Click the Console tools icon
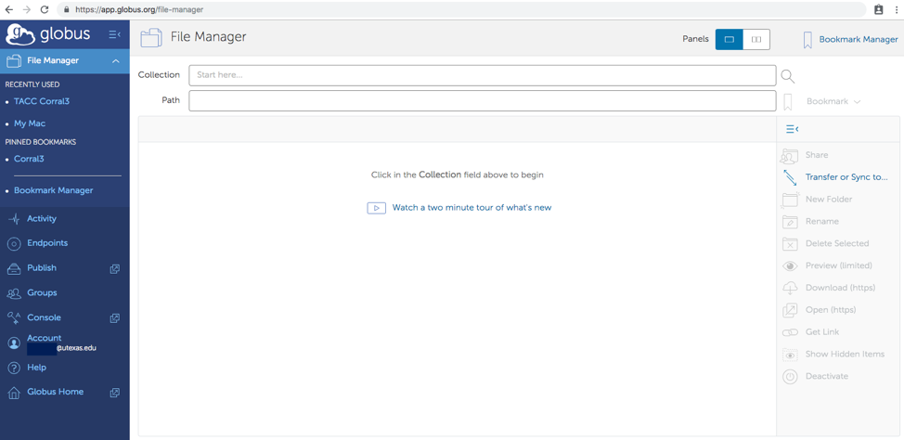The width and height of the screenshot is (904, 440). [x=14, y=318]
